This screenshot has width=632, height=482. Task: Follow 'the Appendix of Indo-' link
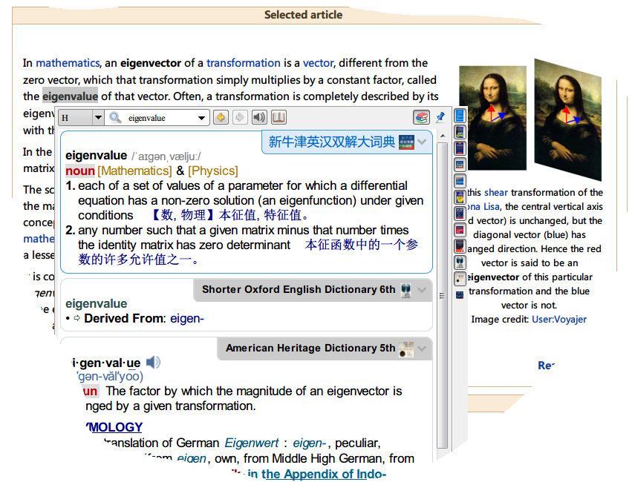click(324, 474)
